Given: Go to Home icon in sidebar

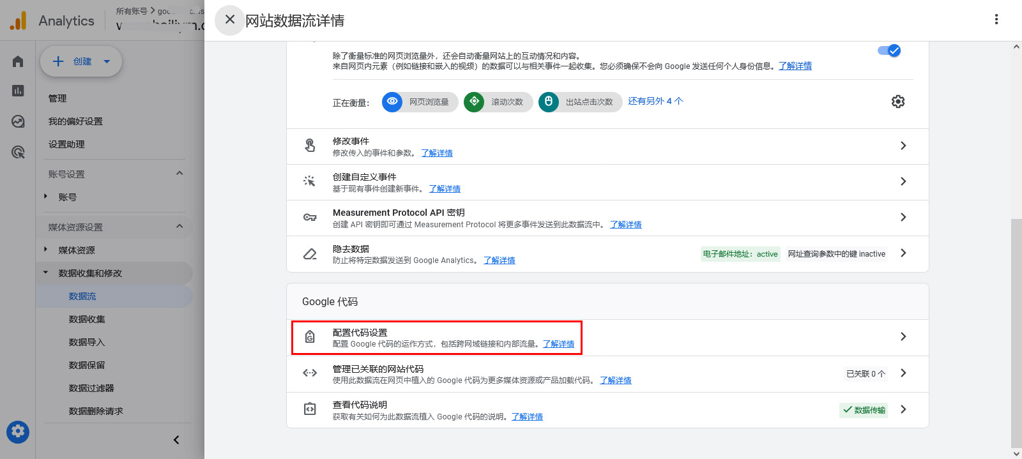Looking at the screenshot, I should pos(18,61).
